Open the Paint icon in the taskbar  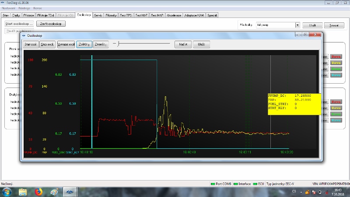53,192
